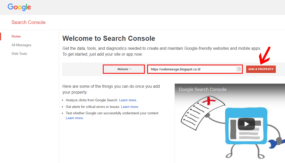This screenshot has width=285, height=163.
Task: Open All Messages from the sidebar
Action: pyautogui.click(x=21, y=45)
